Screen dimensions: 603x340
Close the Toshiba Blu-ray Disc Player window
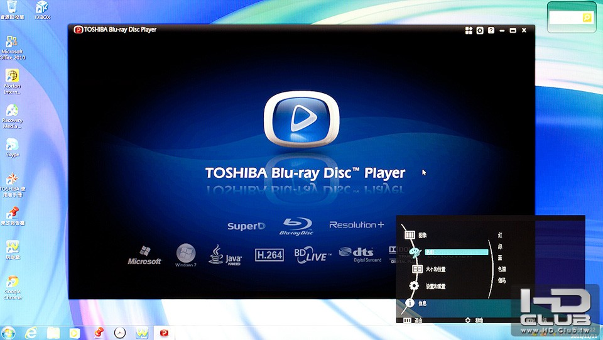[x=524, y=30]
